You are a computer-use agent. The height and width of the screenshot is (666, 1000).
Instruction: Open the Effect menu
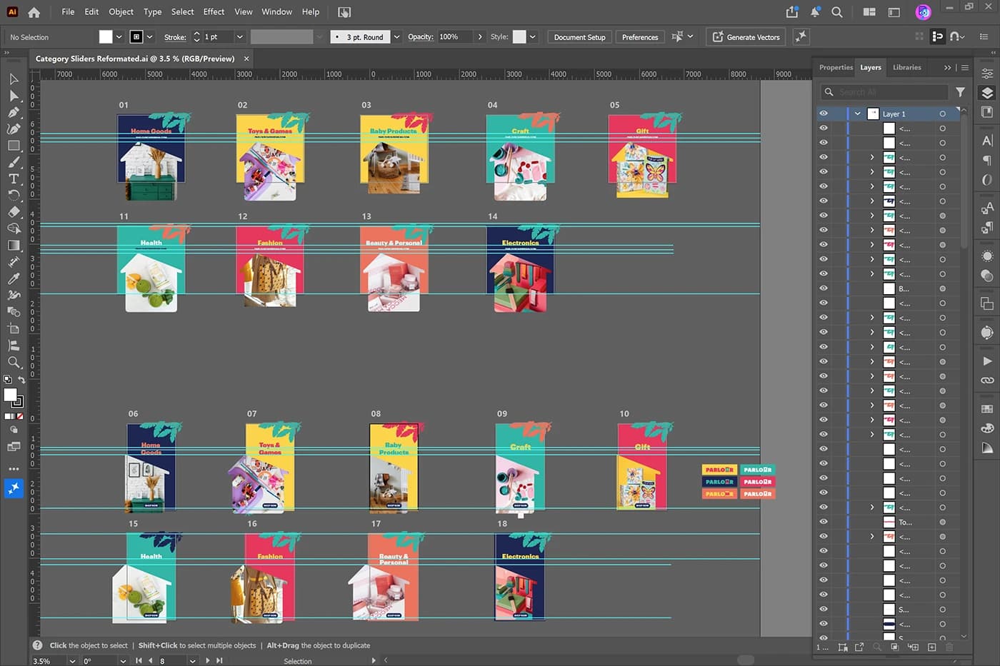coord(214,12)
